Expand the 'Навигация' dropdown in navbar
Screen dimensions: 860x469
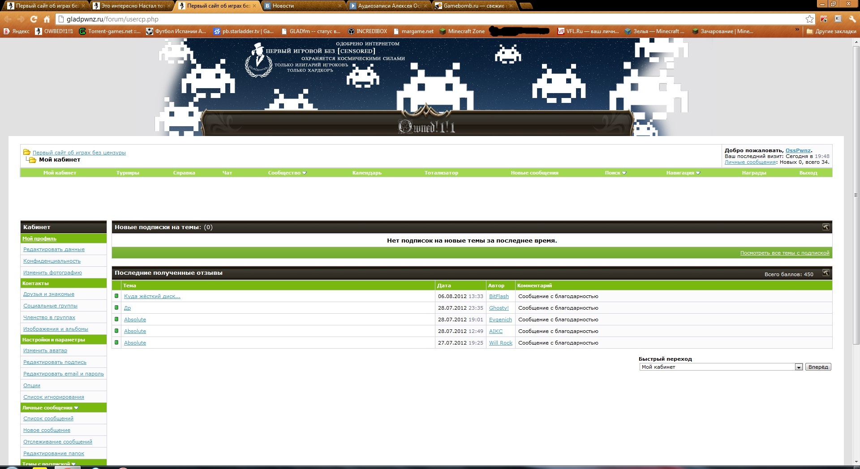tap(683, 173)
